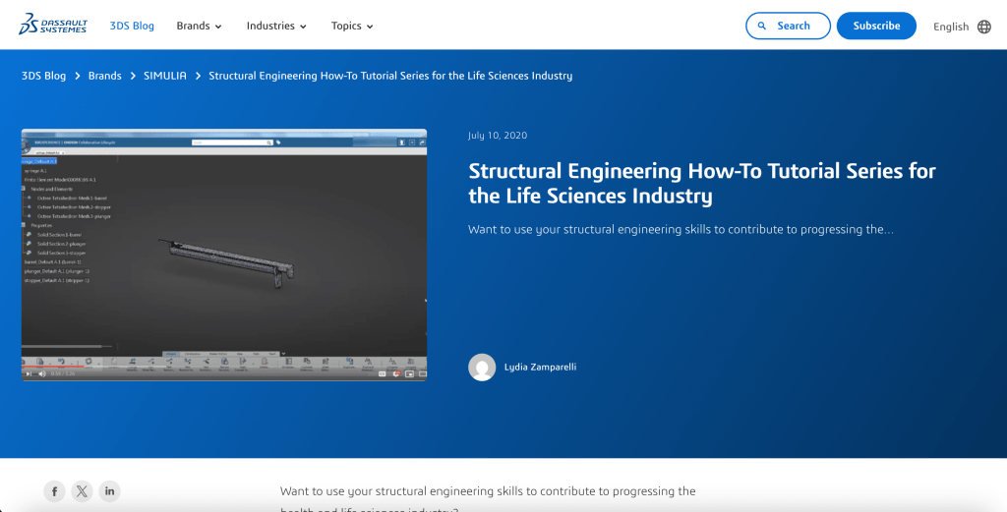Mute the video with the speaker icon
This screenshot has width=1007, height=512.
coord(42,373)
